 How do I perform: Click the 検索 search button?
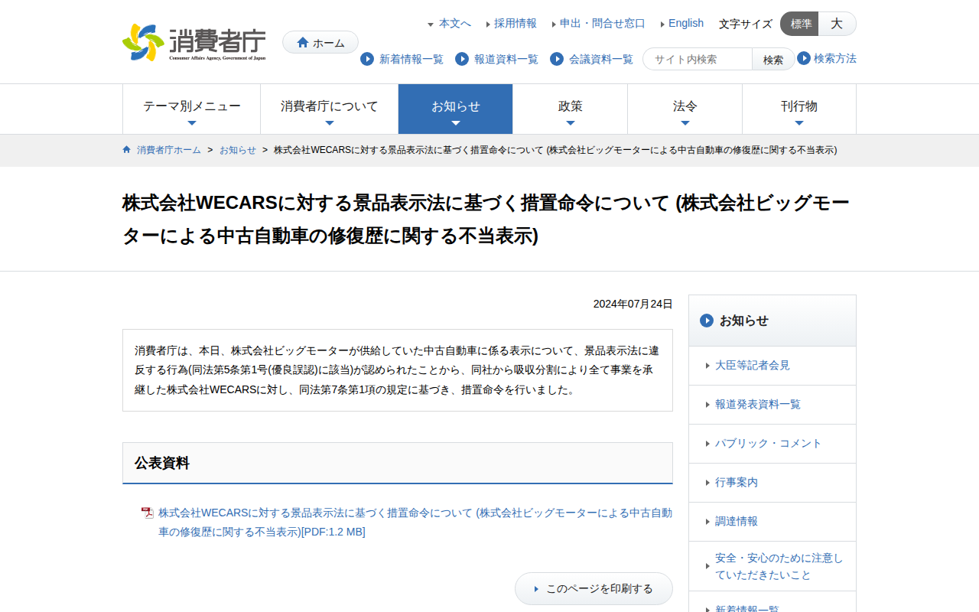tap(773, 60)
